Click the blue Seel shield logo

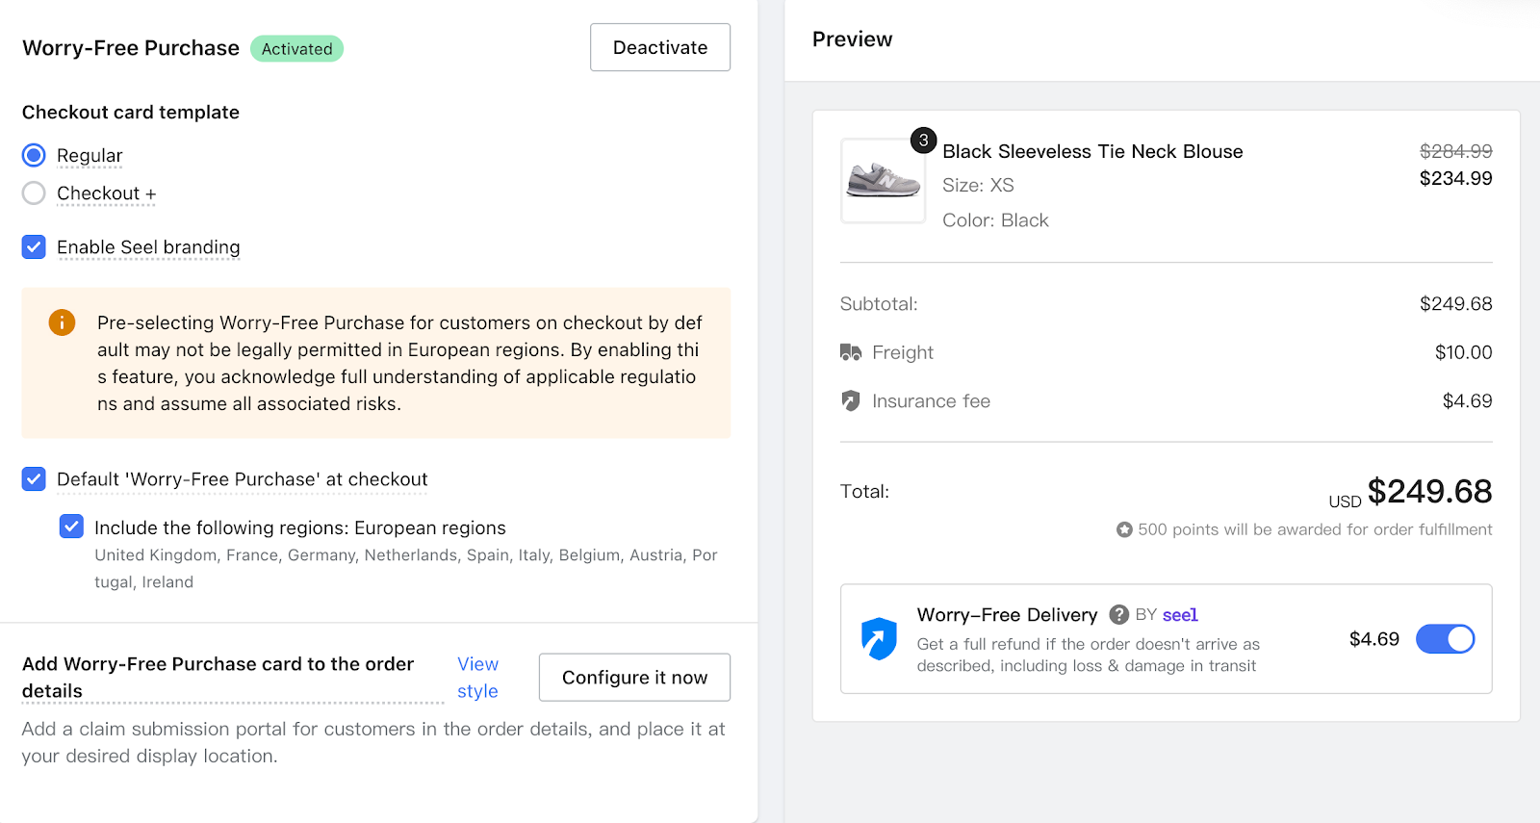[x=879, y=638]
